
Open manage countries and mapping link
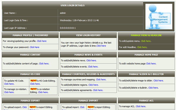101,79
